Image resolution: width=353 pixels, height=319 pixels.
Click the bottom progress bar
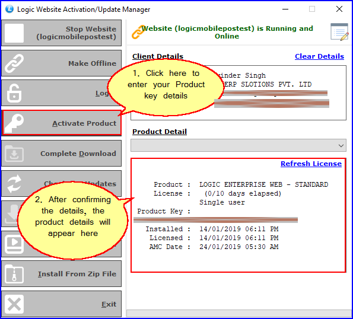(239, 313)
